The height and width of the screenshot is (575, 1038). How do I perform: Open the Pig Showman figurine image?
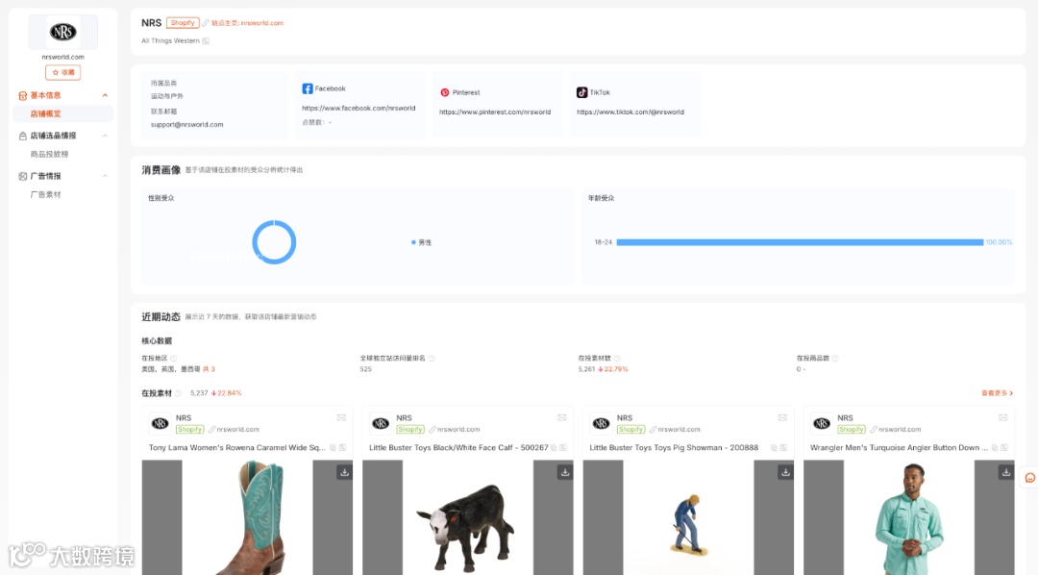(x=688, y=517)
